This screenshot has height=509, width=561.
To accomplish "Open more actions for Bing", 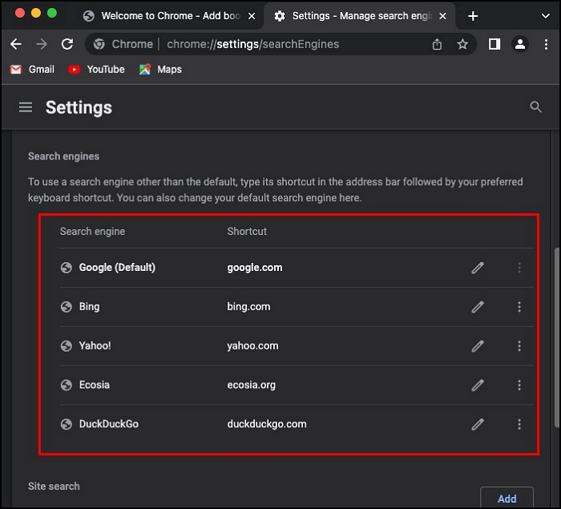I will tap(519, 307).
